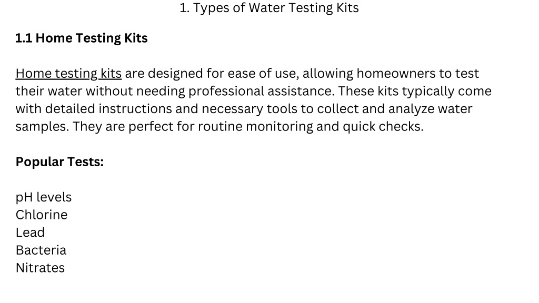Click the "1.1 Home Testing Kits" heading

point(82,38)
